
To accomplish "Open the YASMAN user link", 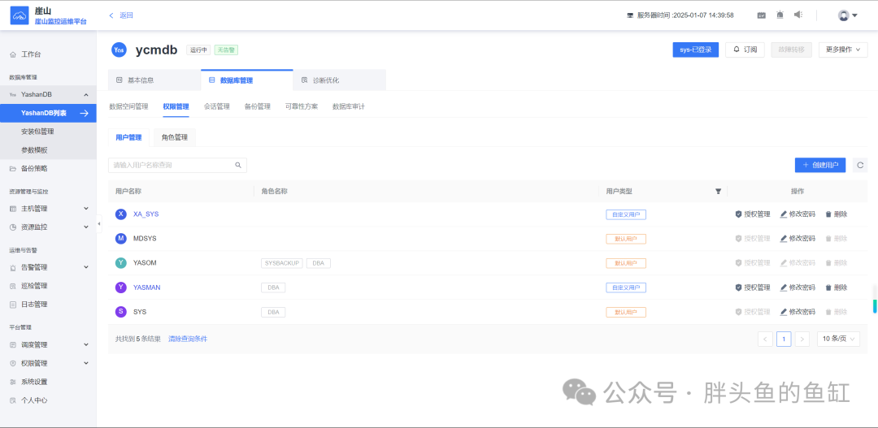I will (x=146, y=287).
